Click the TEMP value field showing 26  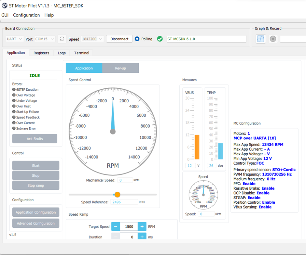pyautogui.click(x=211, y=166)
